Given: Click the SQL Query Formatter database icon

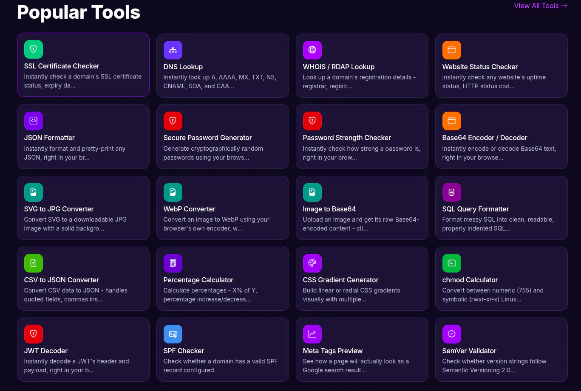Looking at the screenshot, I should pos(452,192).
